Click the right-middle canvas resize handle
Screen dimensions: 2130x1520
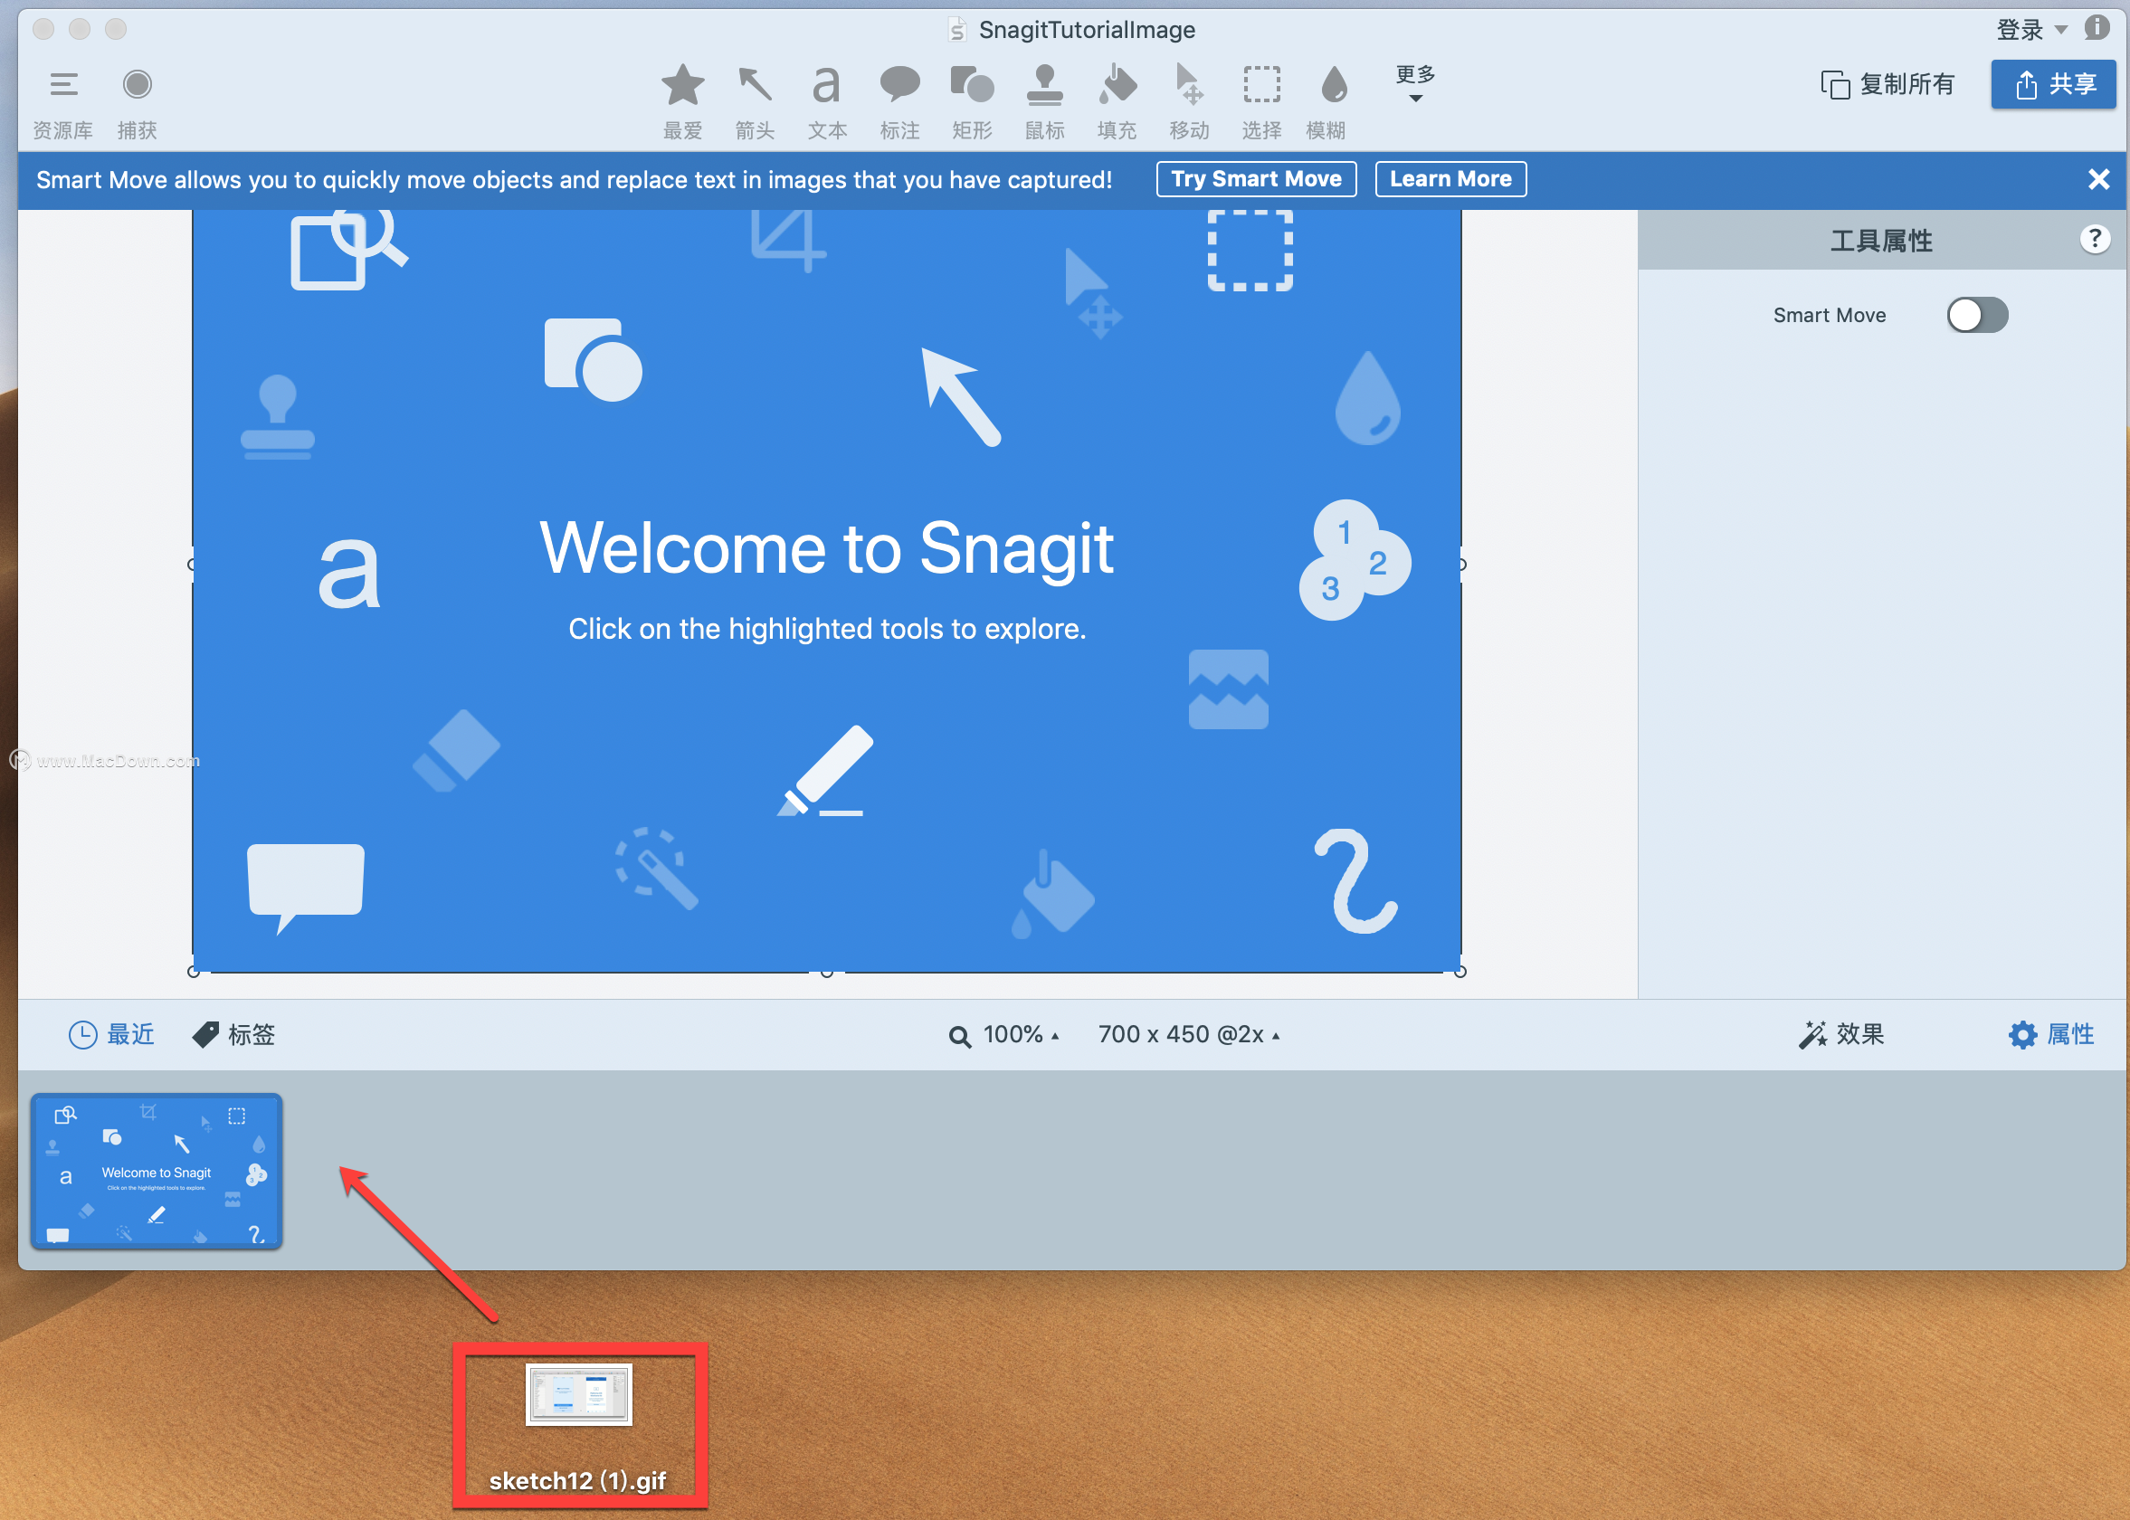1460,565
